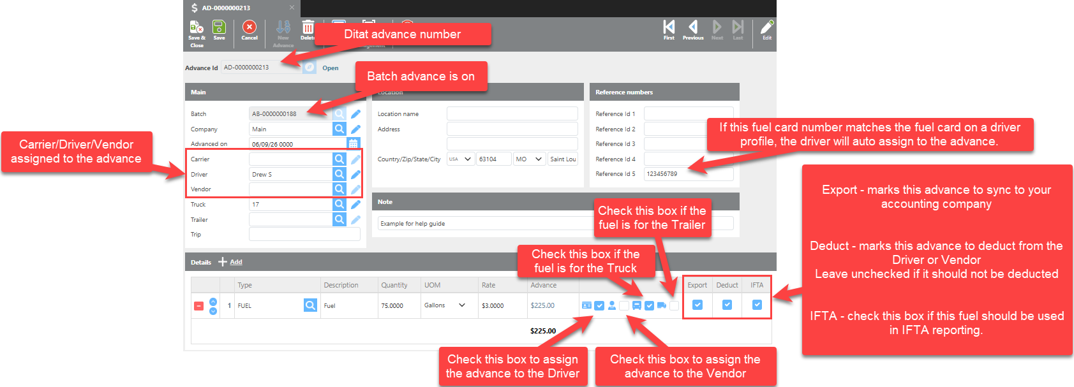Image resolution: width=1074 pixels, height=387 pixels.
Task: Toggle assign-to-Vendor checkbox in FUEL row
Action: [x=624, y=305]
